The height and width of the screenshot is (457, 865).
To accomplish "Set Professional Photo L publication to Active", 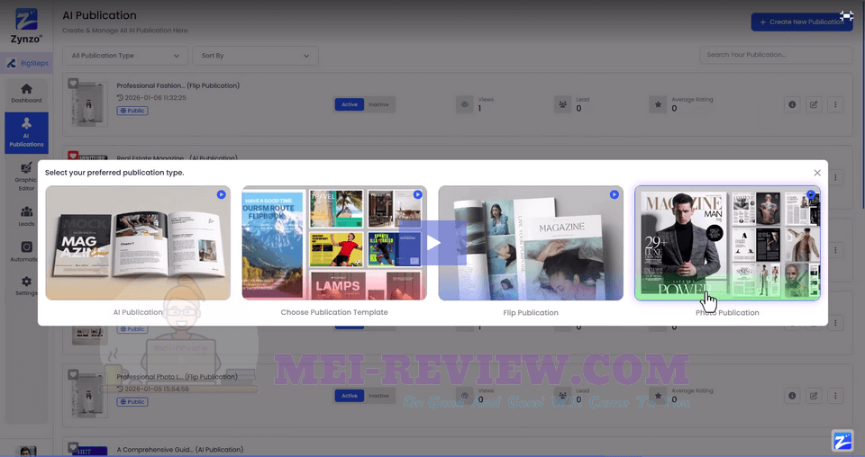I will coord(350,396).
